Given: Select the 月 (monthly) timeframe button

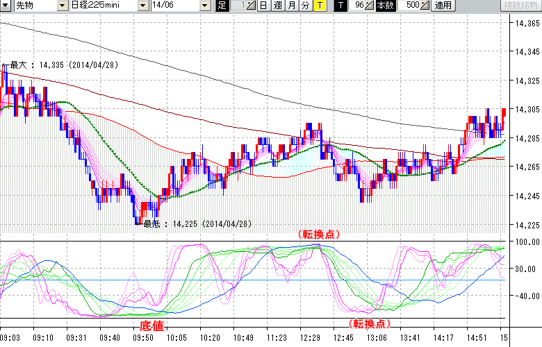Looking at the screenshot, I should tap(291, 6).
